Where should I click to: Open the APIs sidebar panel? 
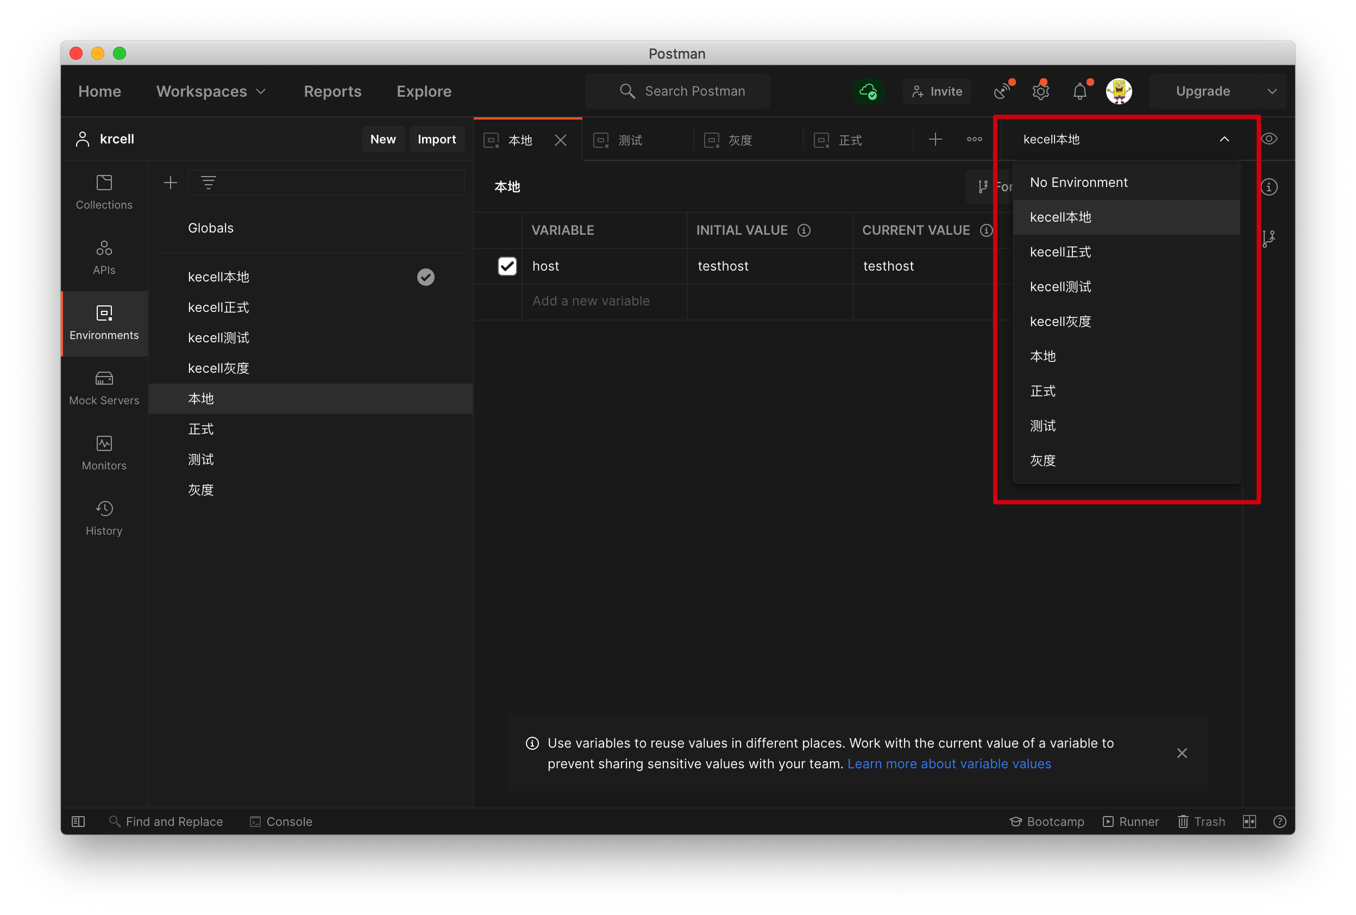tap(104, 258)
